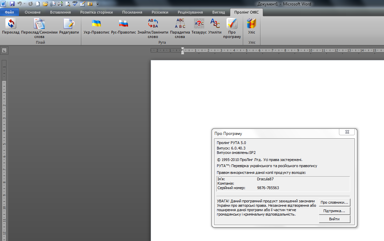Switch to the Розсилки tab

point(160,12)
